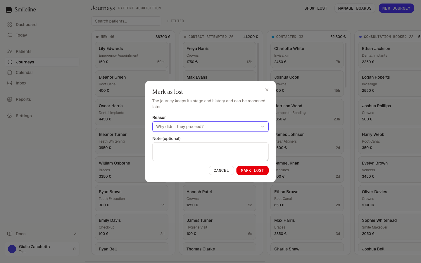Open Ethan Brown Root Canal card
Screen dimensions: 421x263
pos(307,198)
